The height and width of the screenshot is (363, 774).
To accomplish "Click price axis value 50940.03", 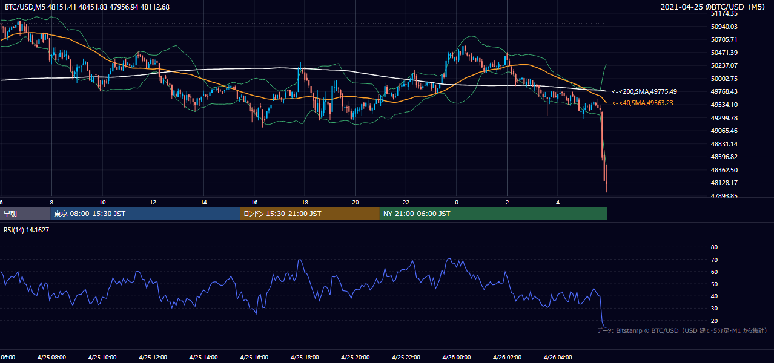I will (x=724, y=27).
